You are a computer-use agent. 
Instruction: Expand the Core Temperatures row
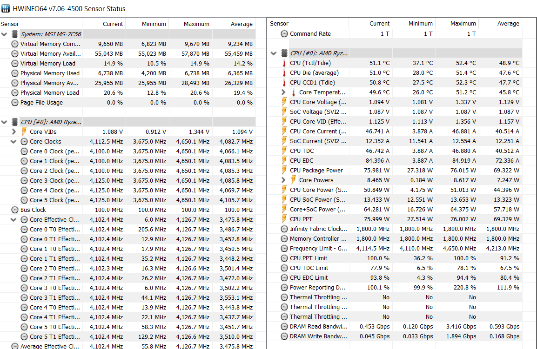(x=283, y=92)
